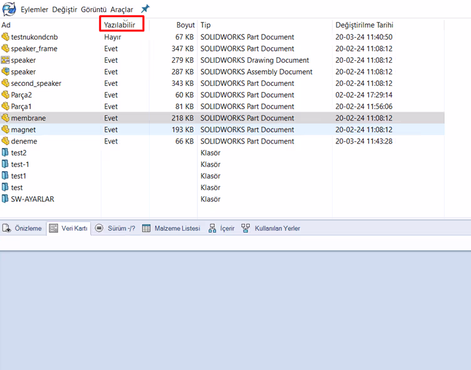Click the testnukondcnb part file icon

pyautogui.click(x=5, y=37)
